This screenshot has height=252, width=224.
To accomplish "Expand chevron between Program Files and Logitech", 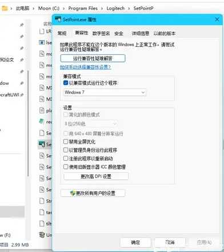I will 102,9.
